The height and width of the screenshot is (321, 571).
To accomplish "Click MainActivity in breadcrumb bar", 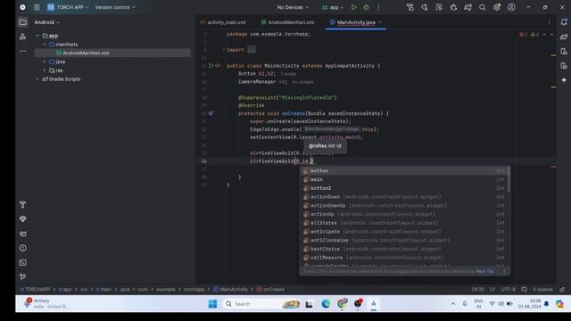I will [230, 289].
